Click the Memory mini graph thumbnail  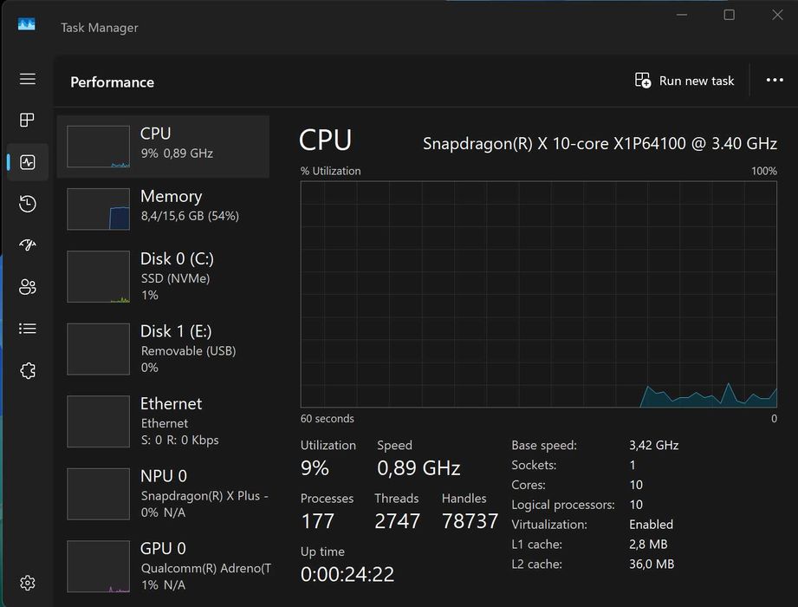point(98,209)
